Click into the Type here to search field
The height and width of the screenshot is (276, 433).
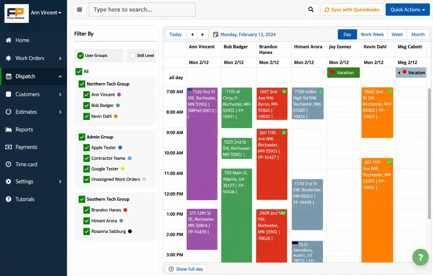point(142,10)
